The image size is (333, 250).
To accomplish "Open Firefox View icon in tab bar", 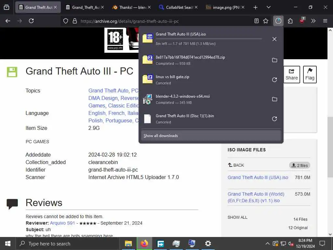I will [x=7, y=7].
